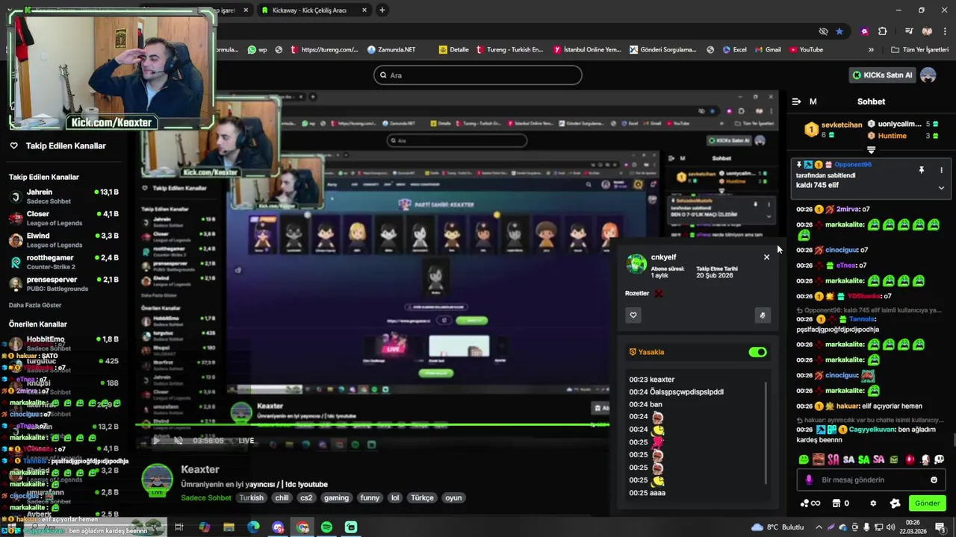Image resolution: width=956 pixels, height=537 pixels.
Task: Select the Turkish tag
Action: click(x=252, y=498)
